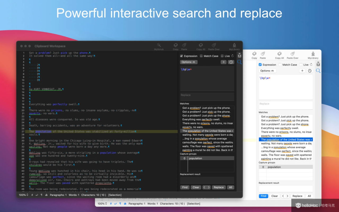The image size is (339, 212).
Task: Click plus button in dark search panel
Action: 224,62
